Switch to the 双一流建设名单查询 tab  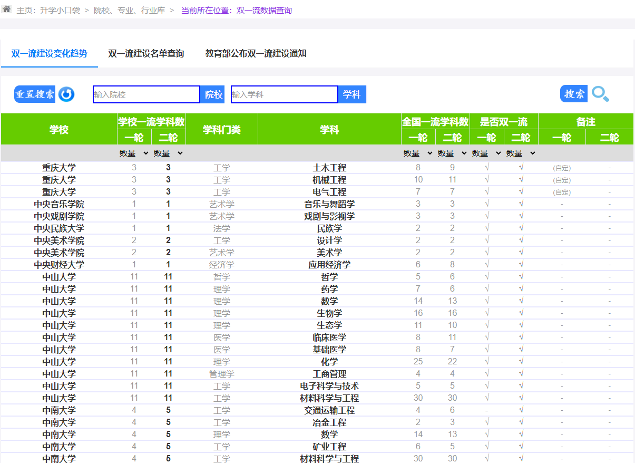coord(146,54)
